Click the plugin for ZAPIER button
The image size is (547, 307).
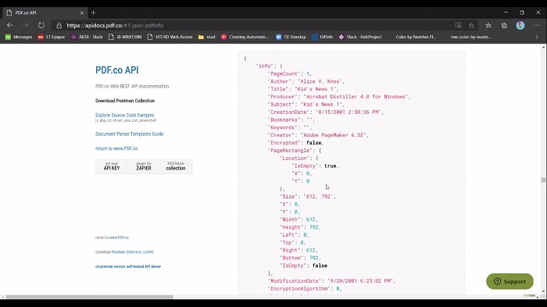click(x=144, y=166)
